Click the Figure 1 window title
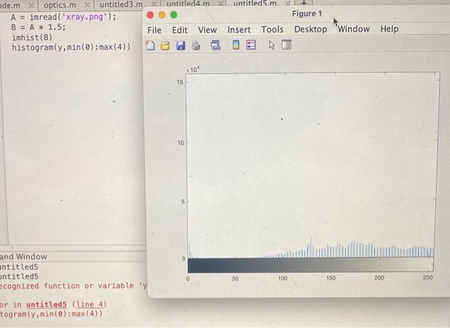This screenshot has width=450, height=328. coord(307,14)
